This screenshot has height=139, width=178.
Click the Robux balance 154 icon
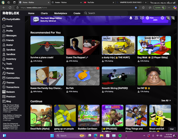147,18
